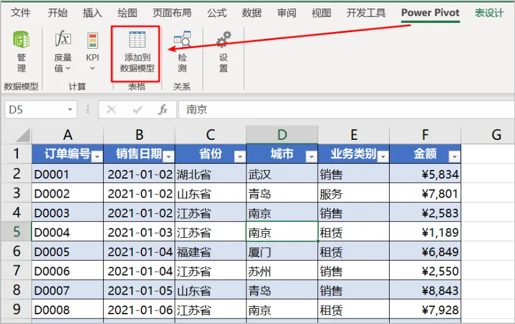This screenshot has width=515, height=324.
Task: Click amount cell ¥7,928
Action: click(x=425, y=309)
